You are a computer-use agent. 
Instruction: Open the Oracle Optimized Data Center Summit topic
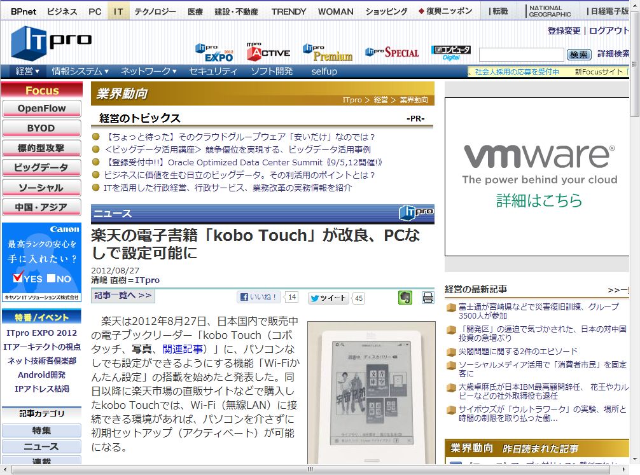[244, 162]
